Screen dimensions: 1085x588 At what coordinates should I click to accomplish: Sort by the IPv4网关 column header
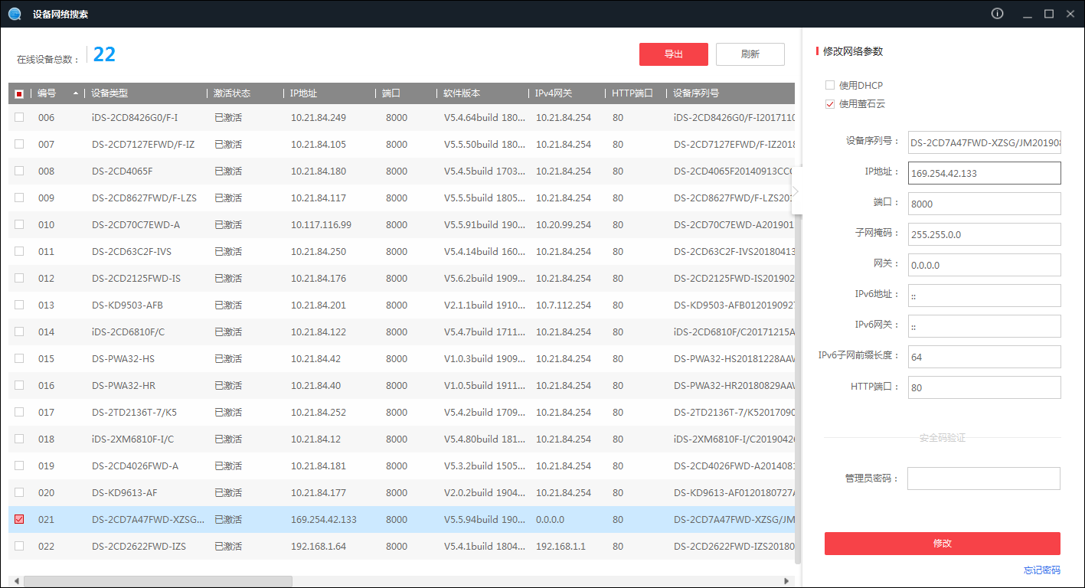coord(554,93)
